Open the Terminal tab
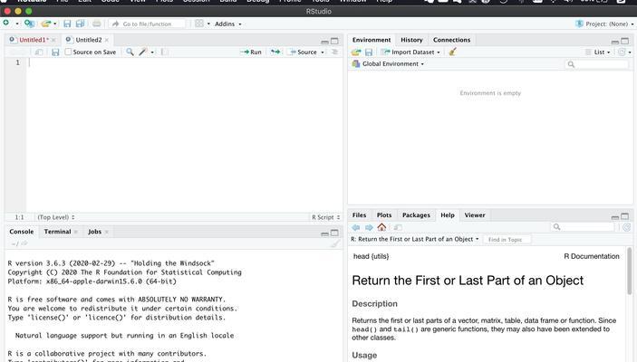 (57, 232)
